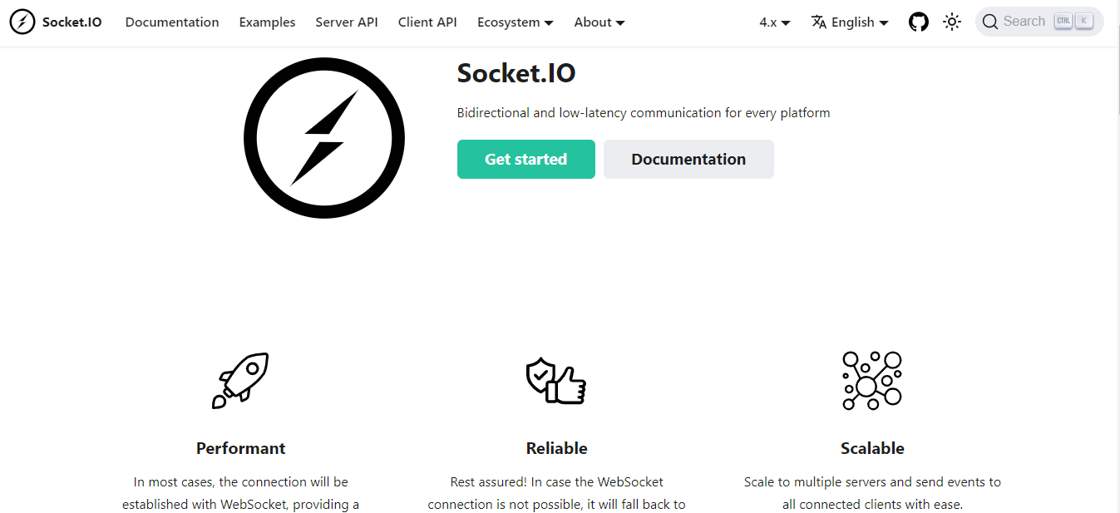Viewport: 1120px width, 513px height.
Task: Click the K key hint in search
Action: tap(1083, 22)
